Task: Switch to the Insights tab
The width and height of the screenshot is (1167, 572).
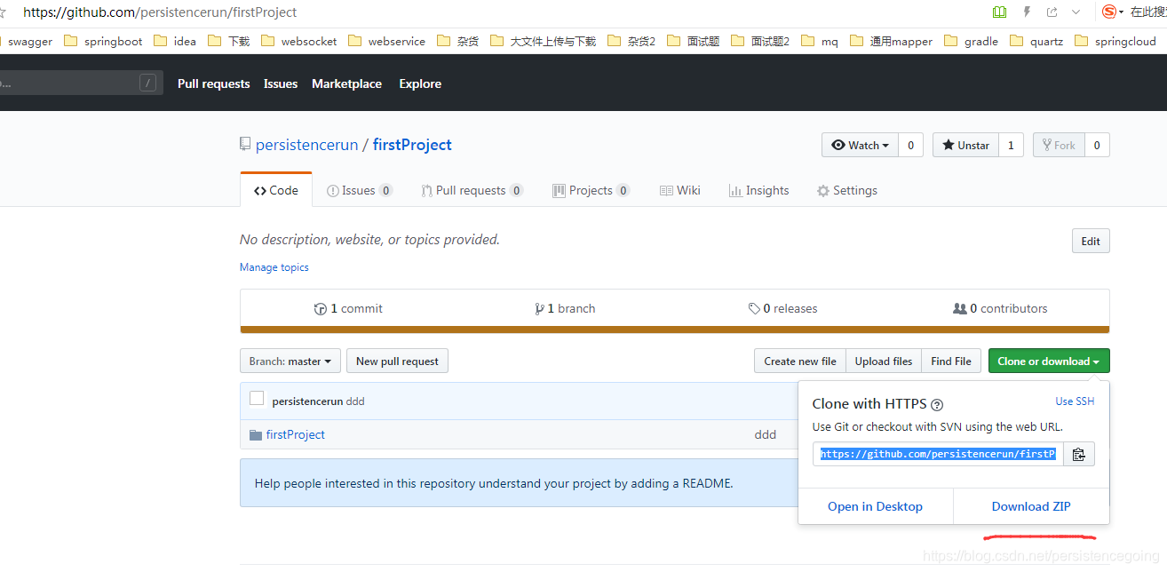Action: (758, 190)
